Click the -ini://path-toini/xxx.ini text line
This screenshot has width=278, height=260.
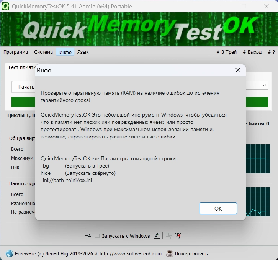(x=66, y=181)
